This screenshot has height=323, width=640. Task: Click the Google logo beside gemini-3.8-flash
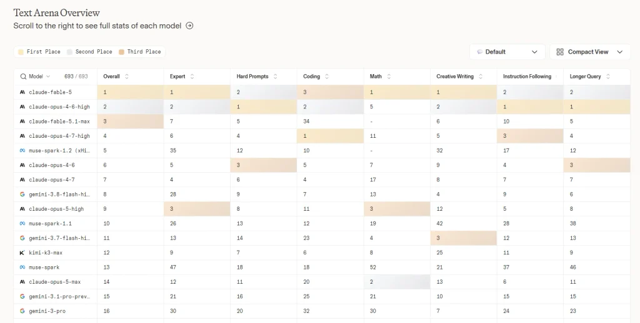coord(22,195)
